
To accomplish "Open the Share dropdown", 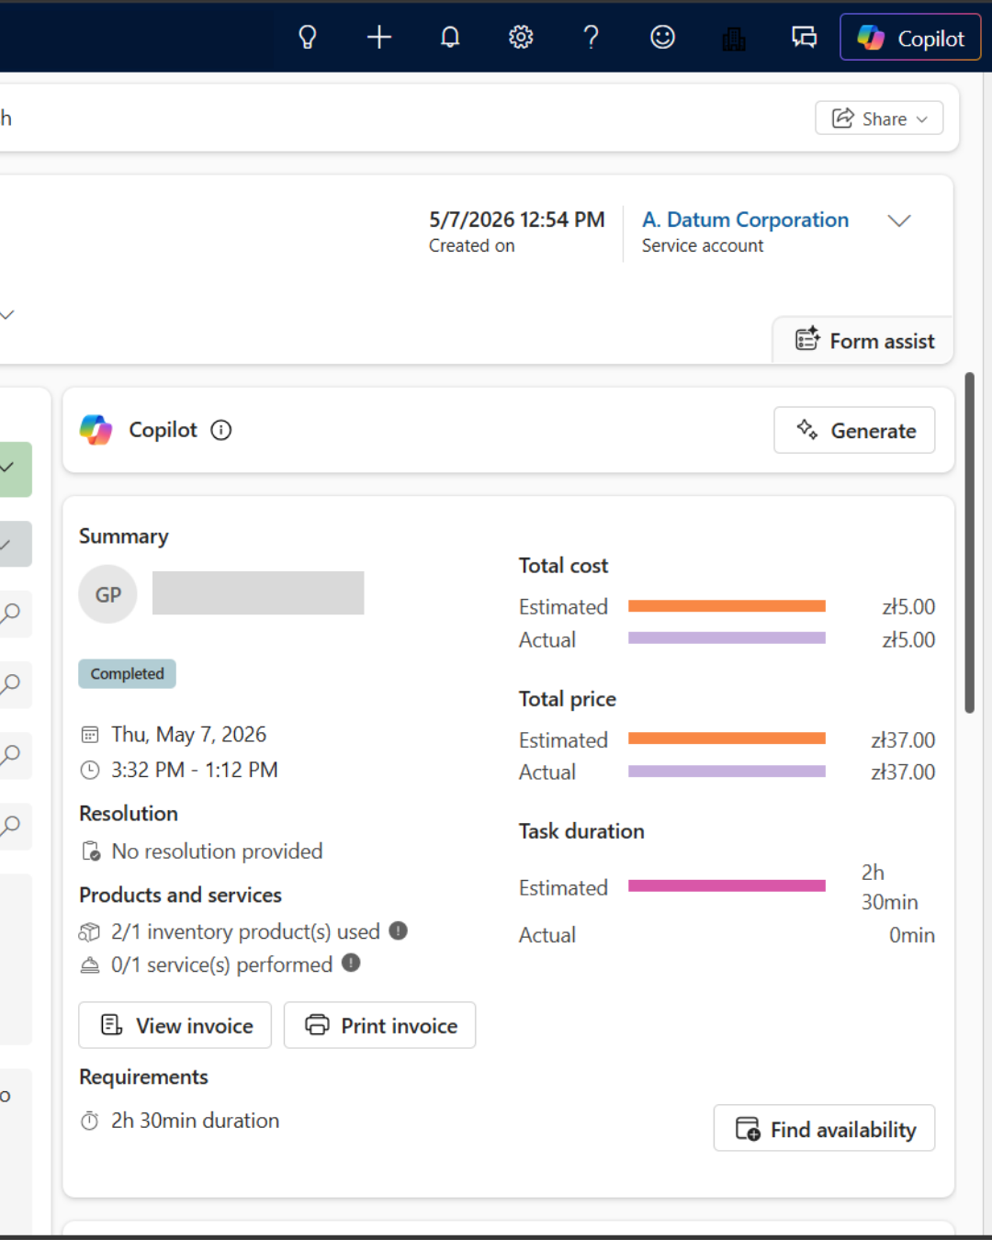I will point(879,118).
